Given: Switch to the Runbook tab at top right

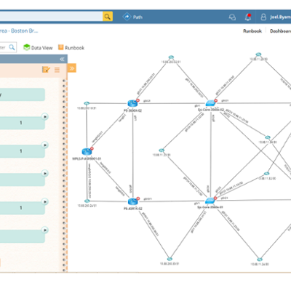Looking at the screenshot, I should [x=252, y=31].
